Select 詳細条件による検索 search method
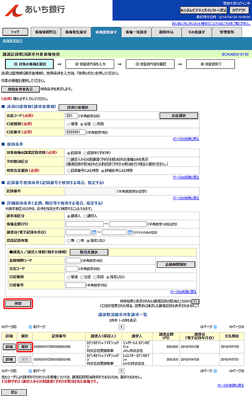The image size is (252, 399). [102, 171]
